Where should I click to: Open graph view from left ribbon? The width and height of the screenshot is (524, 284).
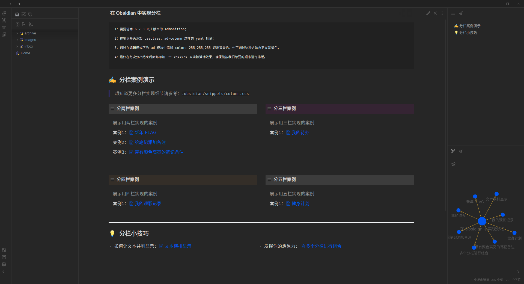[x=4, y=20]
